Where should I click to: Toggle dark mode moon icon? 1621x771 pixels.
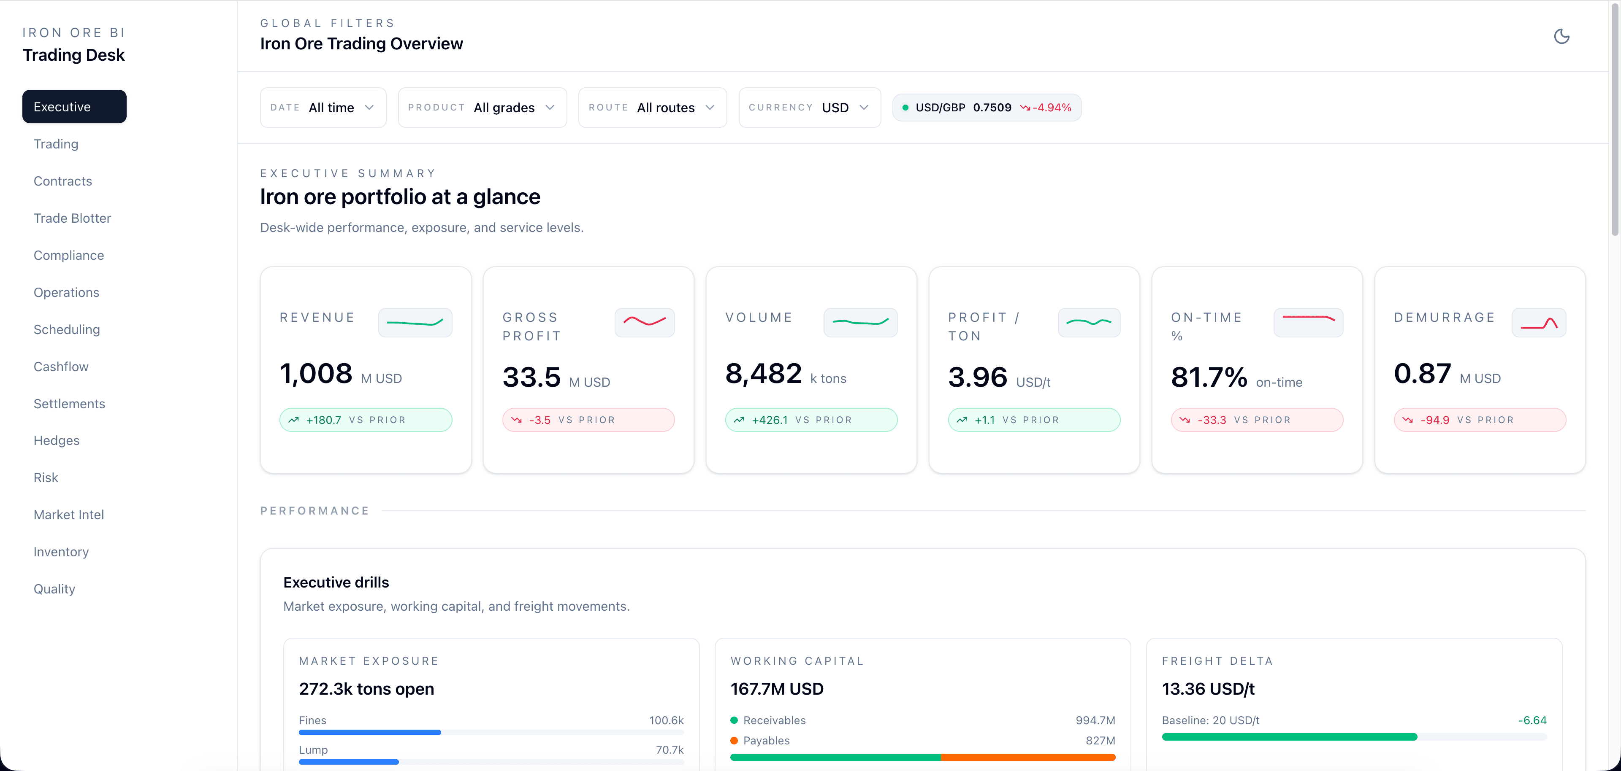[1561, 36]
